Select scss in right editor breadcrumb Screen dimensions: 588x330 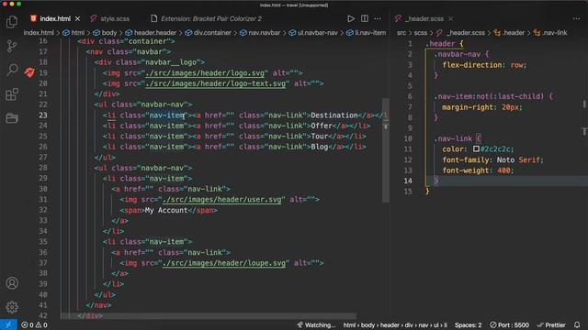coord(421,33)
